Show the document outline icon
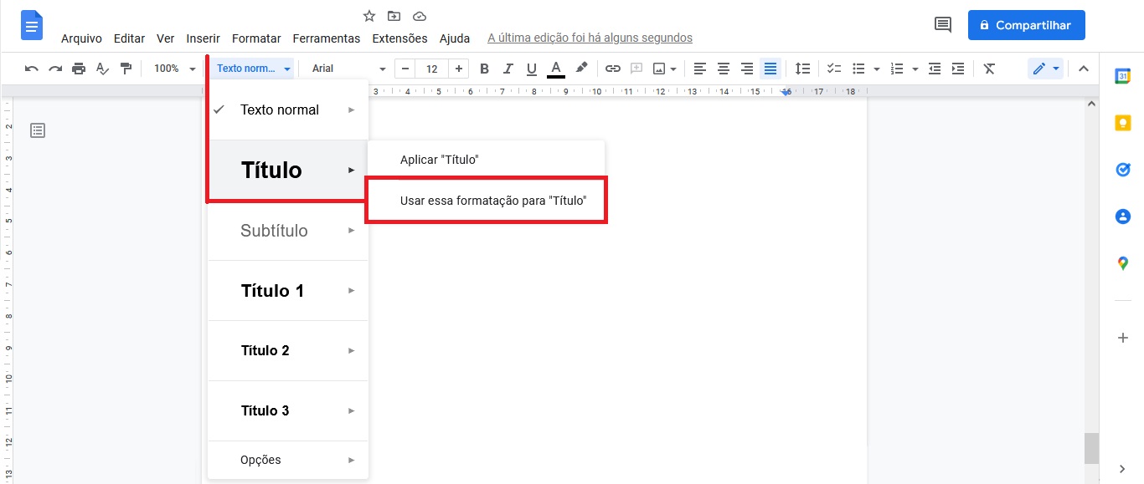Viewport: 1144px width, 484px height. click(38, 130)
